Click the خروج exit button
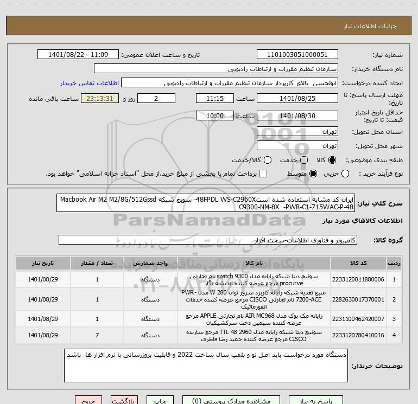The width and height of the screenshot is (418, 404). click(x=88, y=400)
